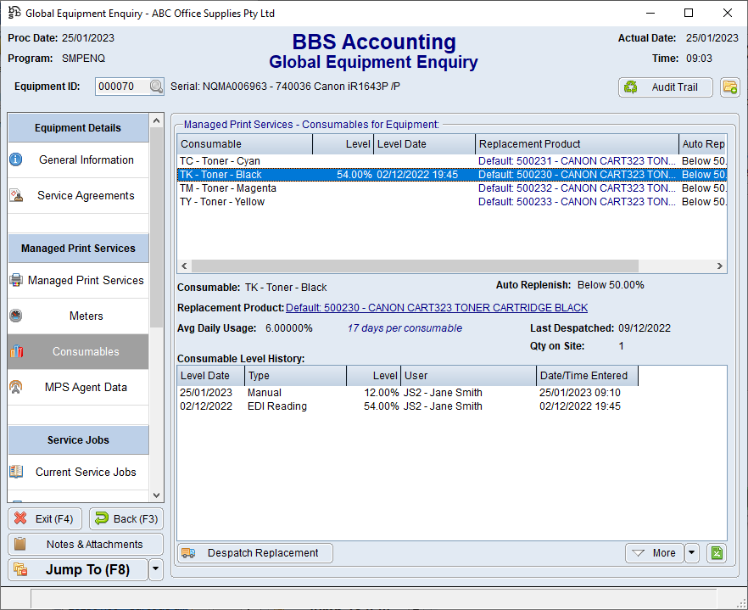Image resolution: width=748 pixels, height=610 pixels.
Task: Expand the Jump To dropdown arrow
Action: tap(156, 570)
